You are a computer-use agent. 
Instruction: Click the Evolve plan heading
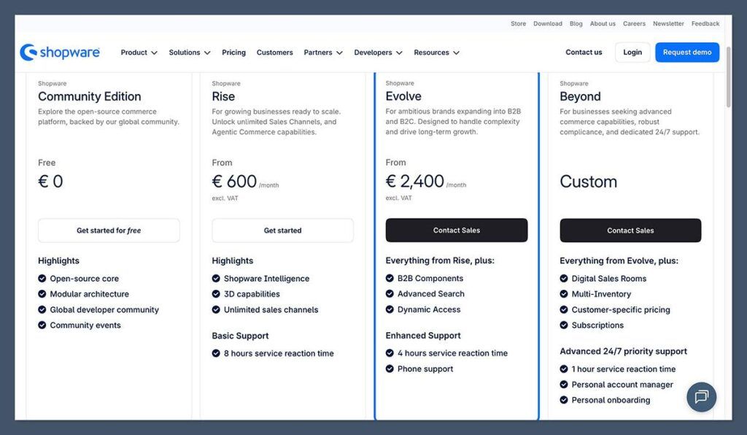pos(403,96)
